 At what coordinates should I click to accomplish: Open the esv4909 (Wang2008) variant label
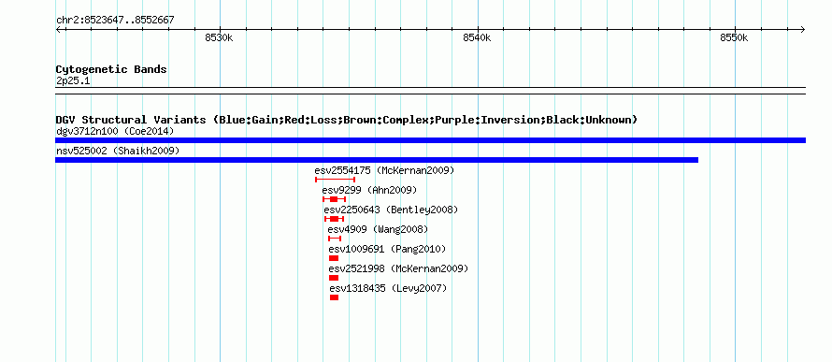(378, 229)
